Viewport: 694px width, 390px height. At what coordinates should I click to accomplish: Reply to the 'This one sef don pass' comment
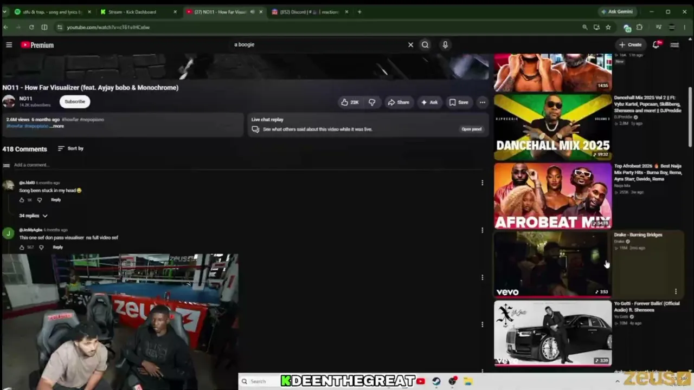(x=58, y=248)
